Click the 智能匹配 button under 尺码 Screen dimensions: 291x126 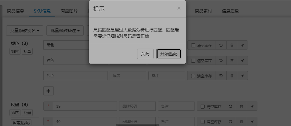pos(21,122)
